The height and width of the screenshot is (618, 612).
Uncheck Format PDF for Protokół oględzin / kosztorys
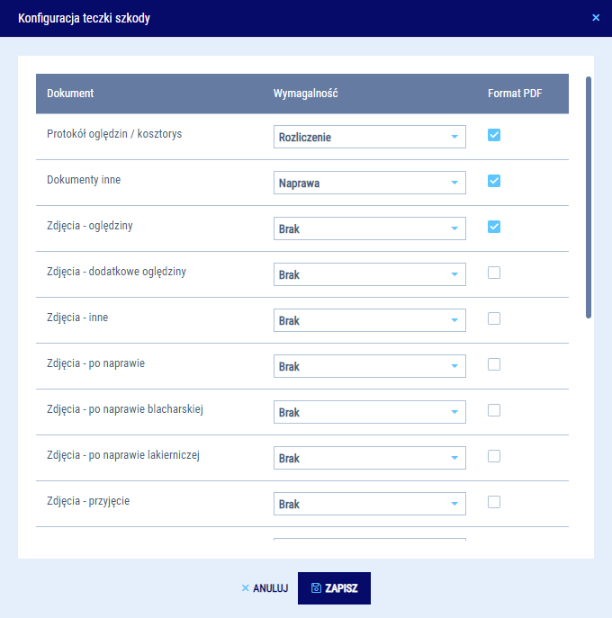494,135
